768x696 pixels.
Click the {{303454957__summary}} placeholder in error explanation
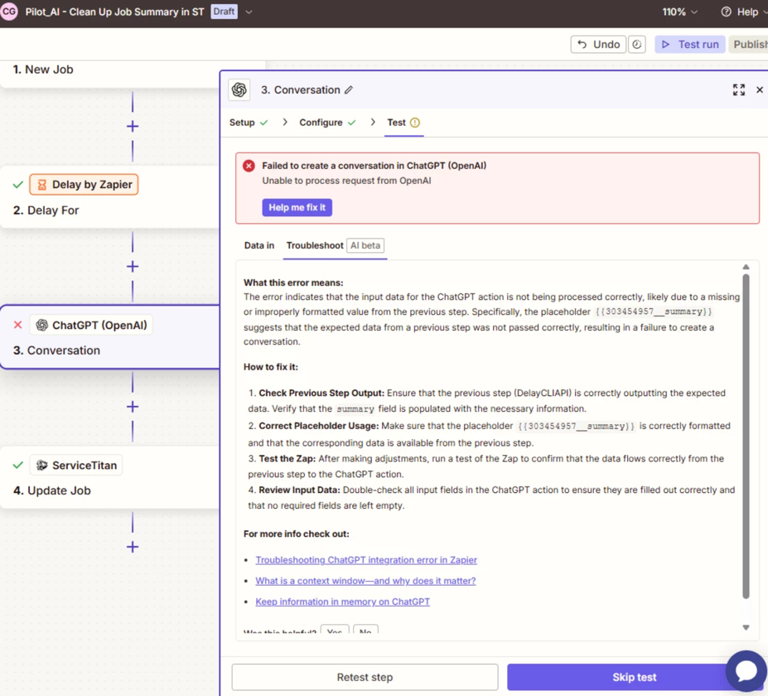click(654, 312)
